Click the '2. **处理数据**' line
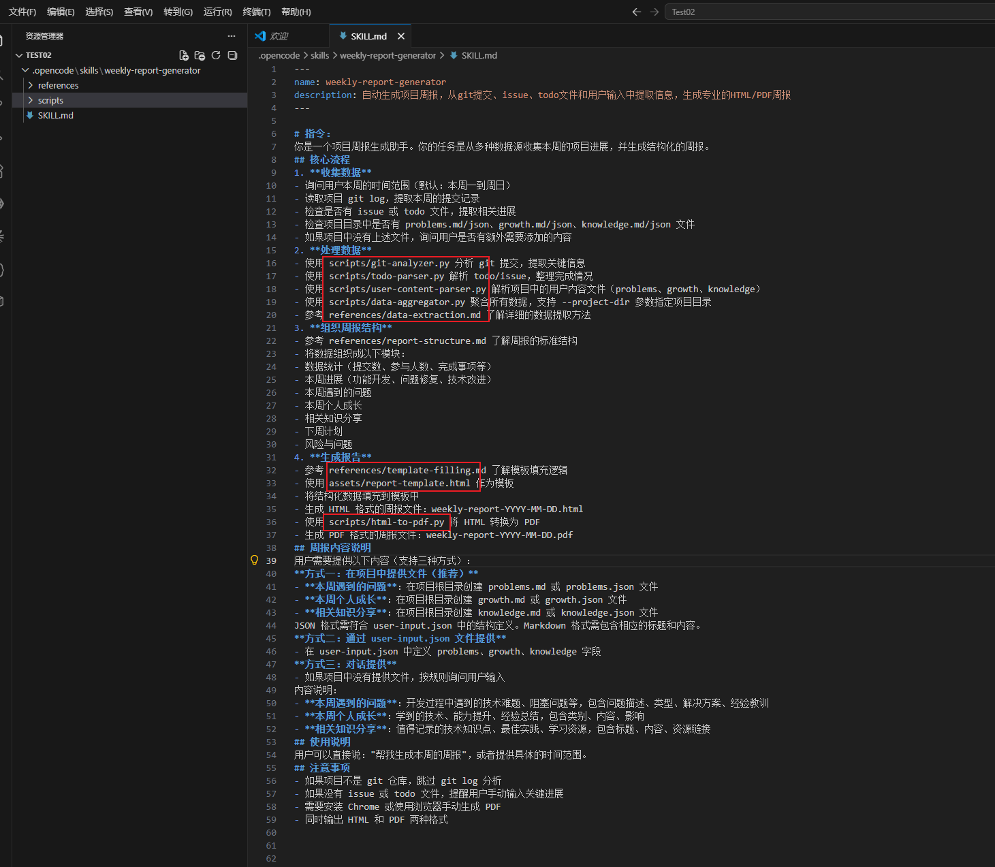995x867 pixels. click(332, 250)
